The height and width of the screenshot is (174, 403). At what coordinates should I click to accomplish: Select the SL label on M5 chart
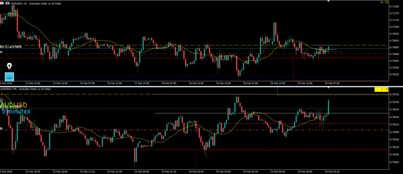tap(2, 128)
